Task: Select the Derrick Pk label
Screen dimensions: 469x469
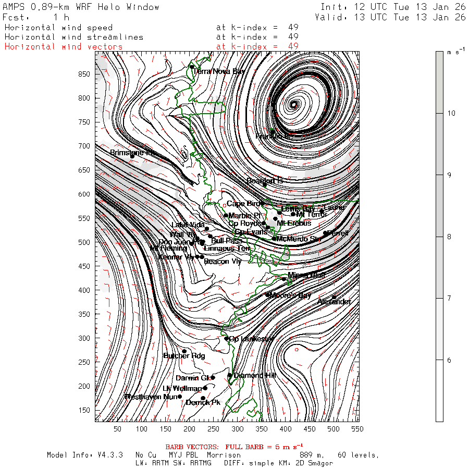Action: (203, 403)
